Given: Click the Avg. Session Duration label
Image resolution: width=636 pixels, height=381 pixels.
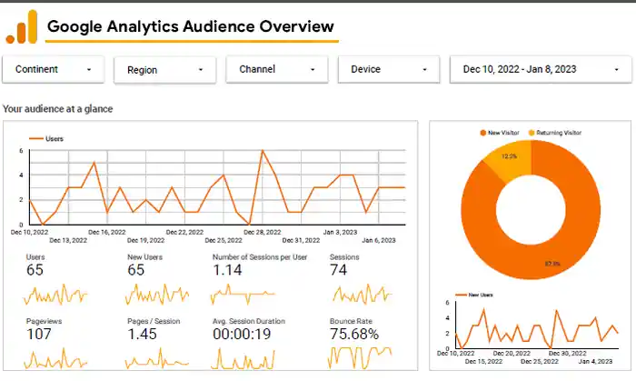Looking at the screenshot, I should point(249,321).
